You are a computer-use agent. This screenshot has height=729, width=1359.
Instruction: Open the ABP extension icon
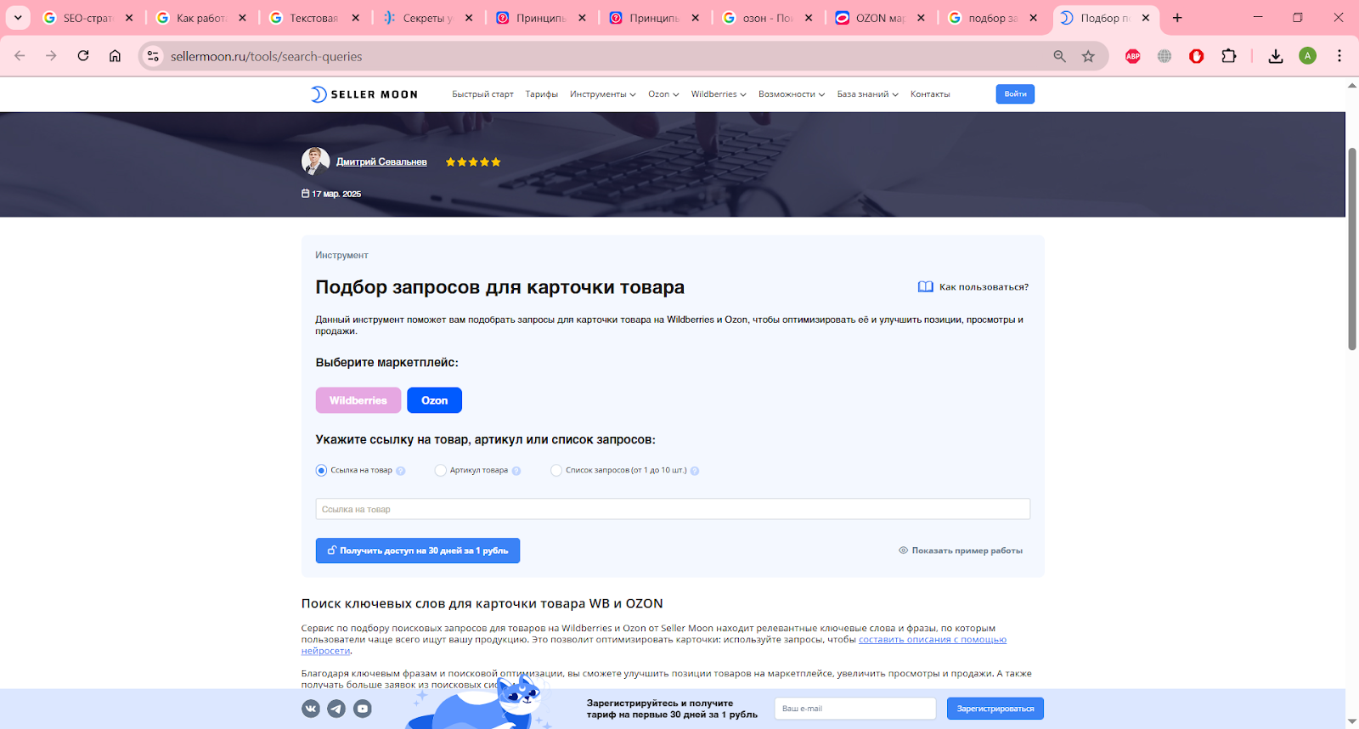[x=1133, y=56]
